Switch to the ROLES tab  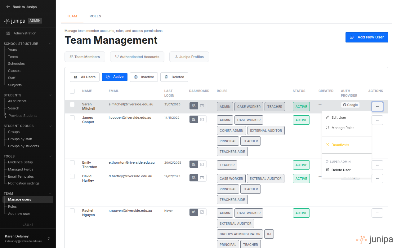pyautogui.click(x=95, y=16)
